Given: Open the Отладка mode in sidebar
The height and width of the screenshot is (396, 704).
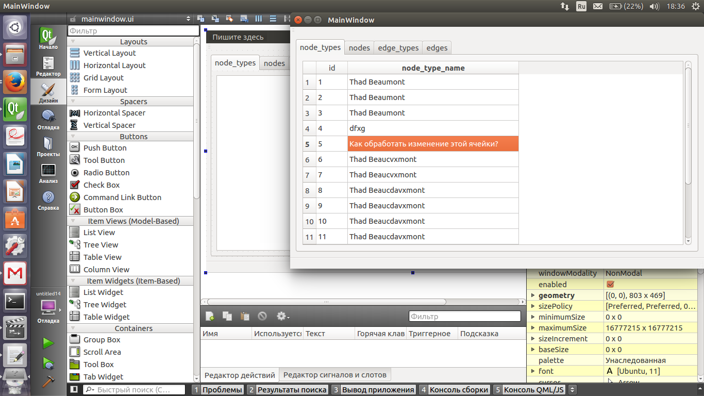Looking at the screenshot, I should click(48, 120).
